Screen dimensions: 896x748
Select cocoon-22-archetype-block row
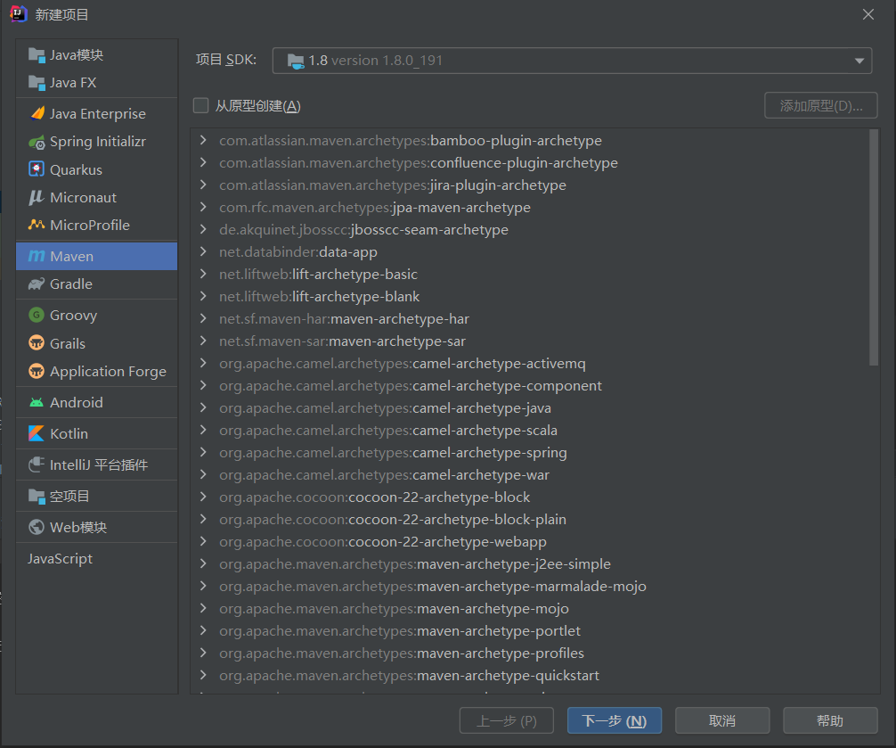click(x=529, y=497)
